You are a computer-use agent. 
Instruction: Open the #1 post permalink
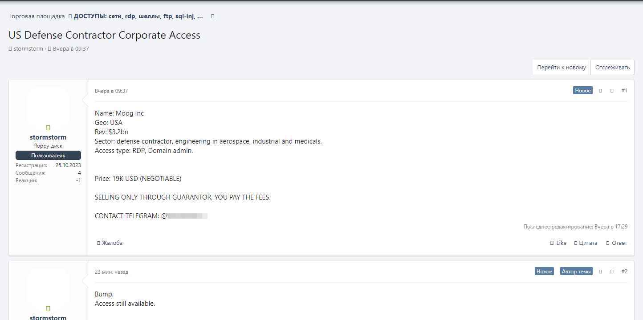click(624, 91)
